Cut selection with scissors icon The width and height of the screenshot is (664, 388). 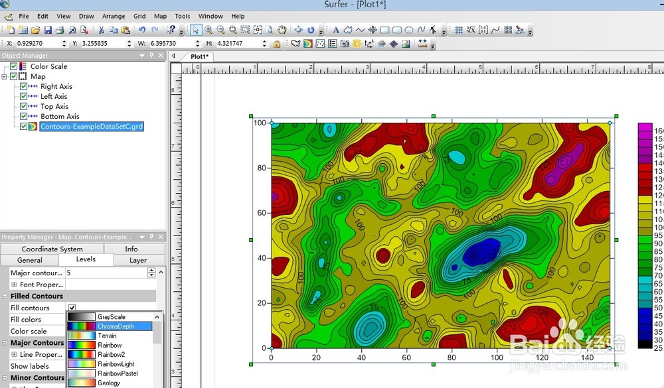tap(101, 30)
